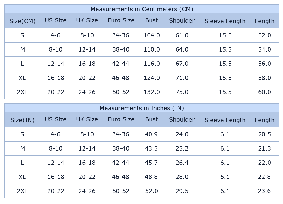The image size is (283, 204).
Task: Click the 116.0 bust cell
Action: coord(152,64)
